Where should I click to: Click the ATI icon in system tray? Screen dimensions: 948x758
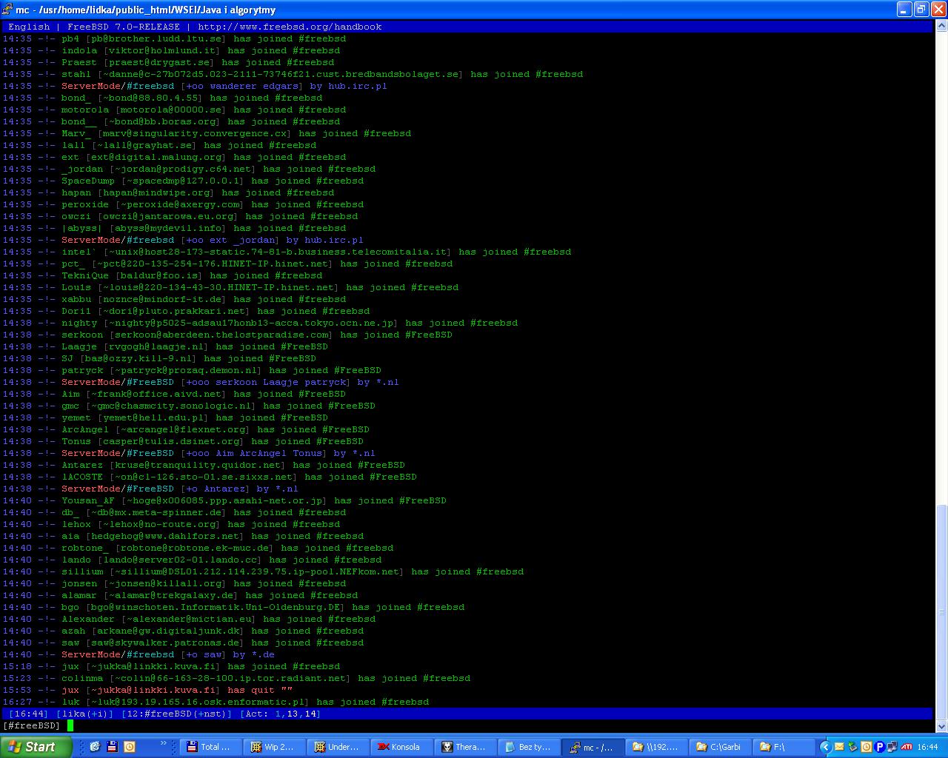[x=906, y=747]
